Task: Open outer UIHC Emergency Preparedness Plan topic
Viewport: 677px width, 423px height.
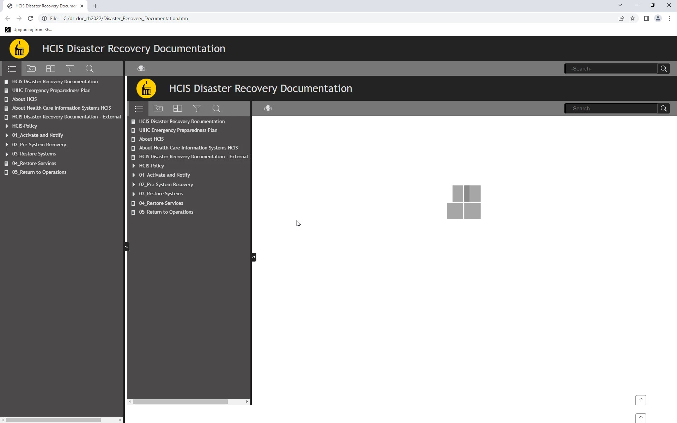Action: pyautogui.click(x=51, y=90)
